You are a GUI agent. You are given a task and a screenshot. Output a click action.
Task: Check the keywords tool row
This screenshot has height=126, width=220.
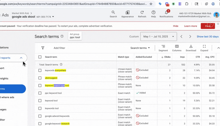point(40,108)
